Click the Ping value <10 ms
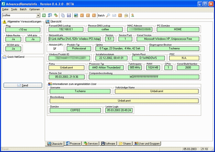The width and height of the screenshot is (215, 152). click(x=23, y=29)
